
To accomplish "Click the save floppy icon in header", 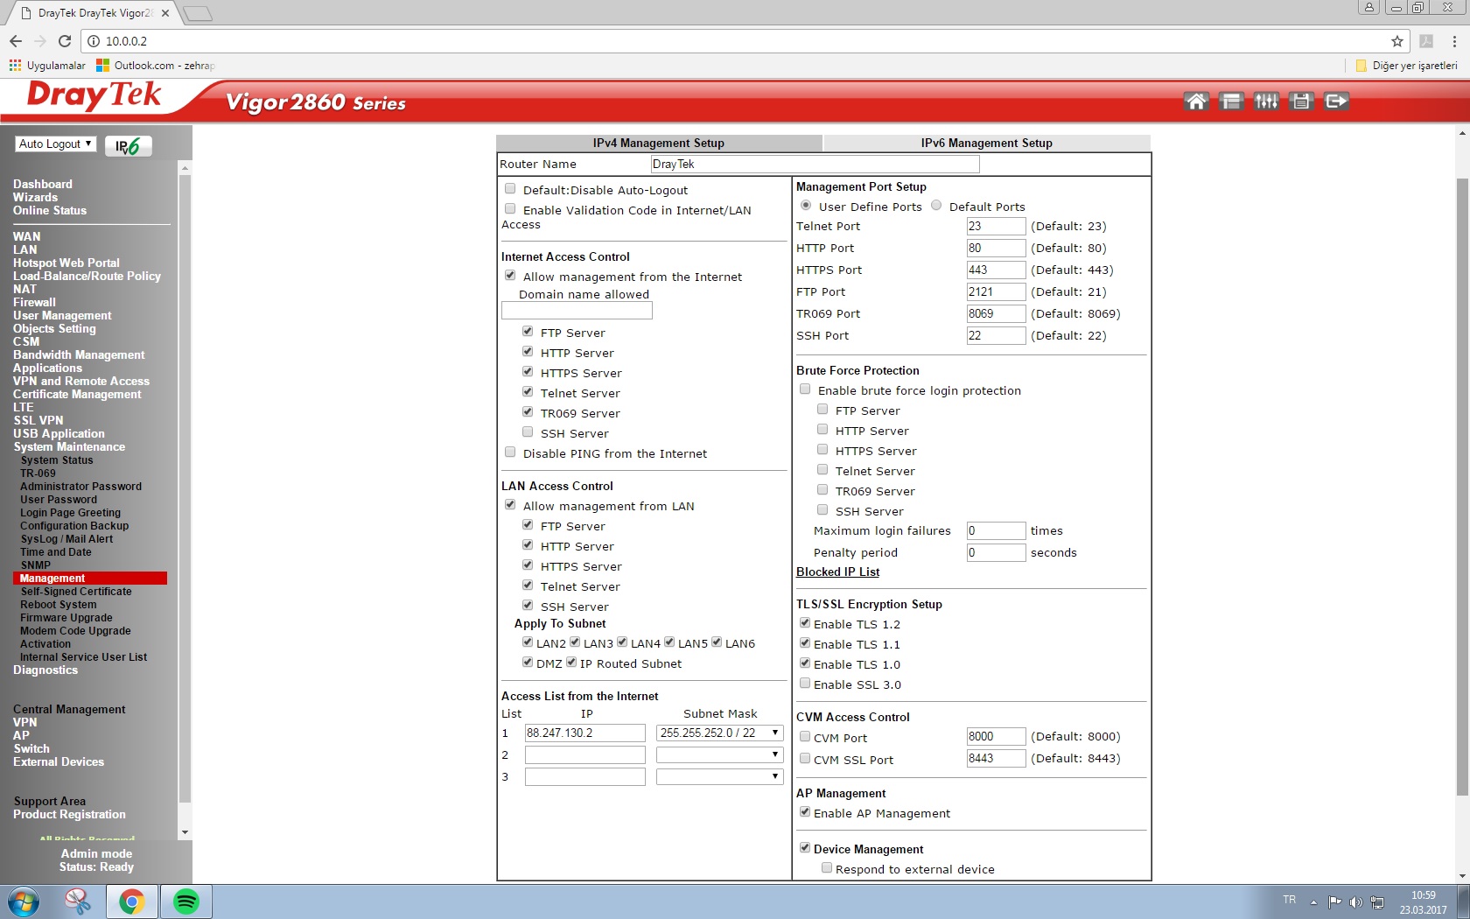I will (1301, 102).
